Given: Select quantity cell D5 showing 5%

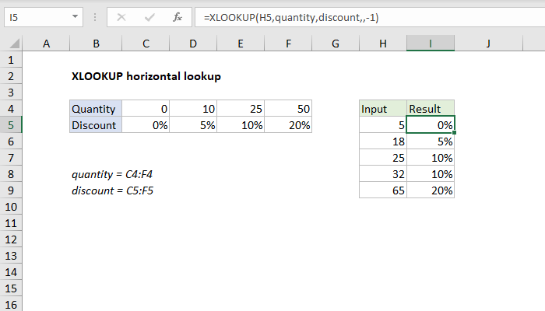Looking at the screenshot, I should [x=193, y=125].
